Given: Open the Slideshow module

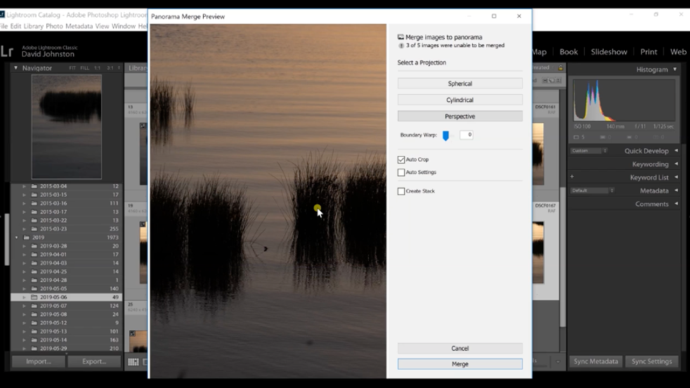Looking at the screenshot, I should coord(609,52).
